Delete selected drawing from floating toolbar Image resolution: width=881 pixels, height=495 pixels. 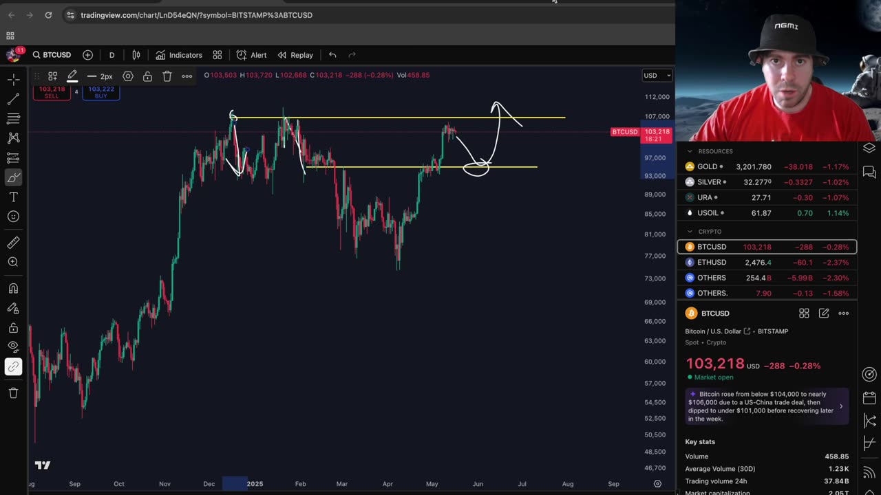[x=167, y=76]
